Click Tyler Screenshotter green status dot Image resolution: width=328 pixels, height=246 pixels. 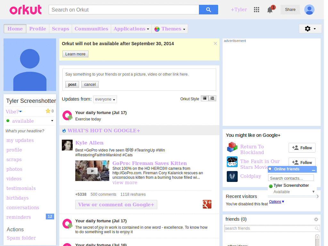271,186
